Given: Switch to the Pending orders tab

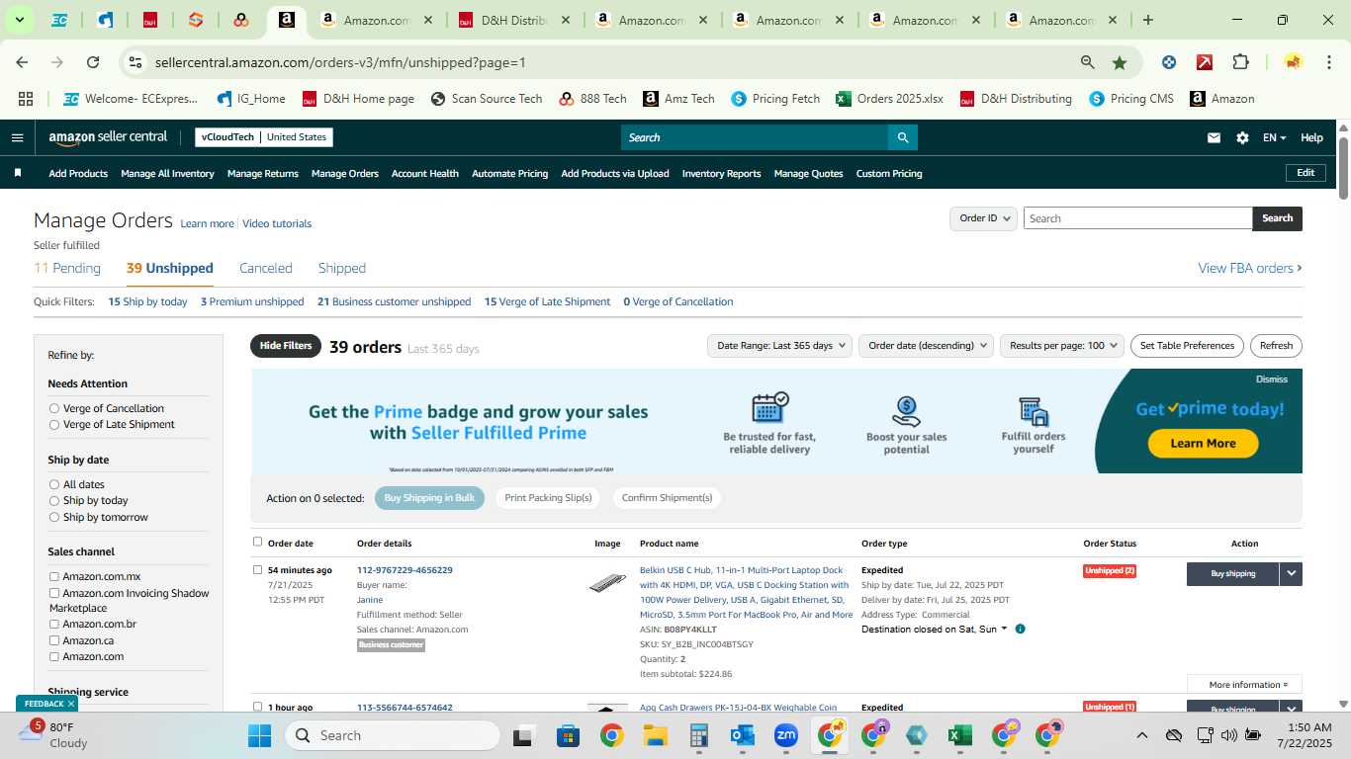Looking at the screenshot, I should [67, 268].
